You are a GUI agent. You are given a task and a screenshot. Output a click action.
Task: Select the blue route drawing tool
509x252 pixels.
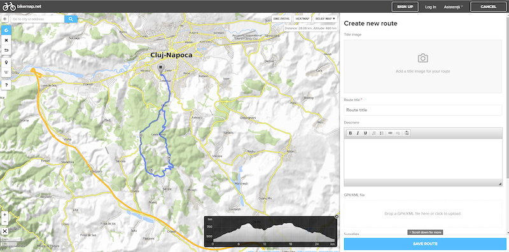click(x=6, y=30)
